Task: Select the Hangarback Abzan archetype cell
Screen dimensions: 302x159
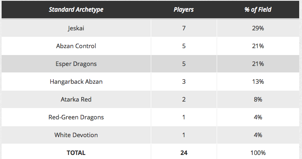Action: click(76, 82)
